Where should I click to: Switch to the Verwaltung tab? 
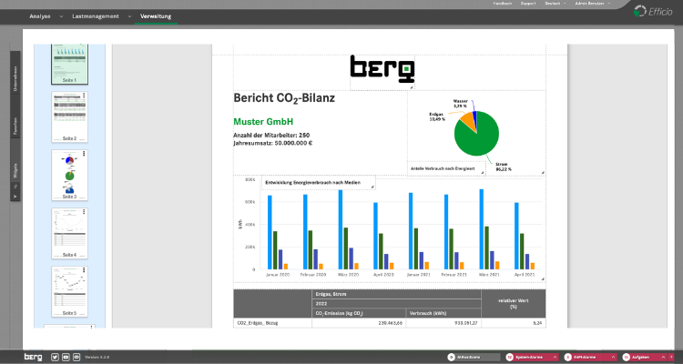[x=156, y=17]
